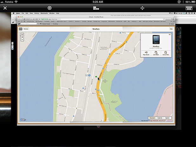The width and height of the screenshot is (196, 147).
Task: Open the Trending button in toolbar
Action: pyautogui.click(x=55, y=24)
